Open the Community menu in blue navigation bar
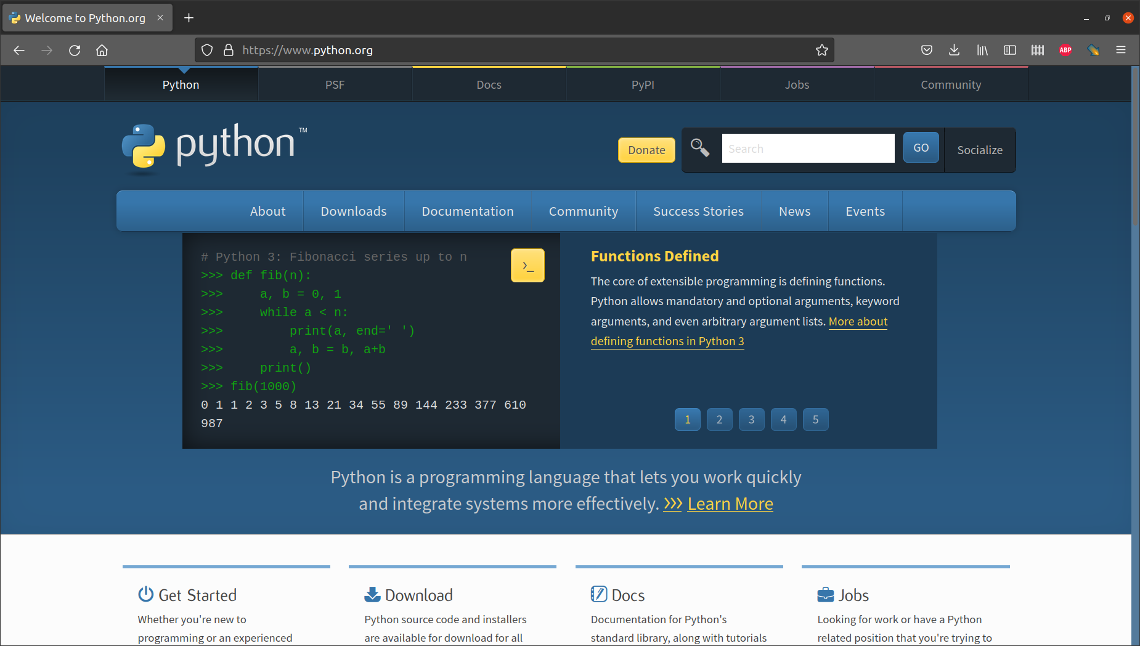Viewport: 1140px width, 646px height. (x=583, y=211)
